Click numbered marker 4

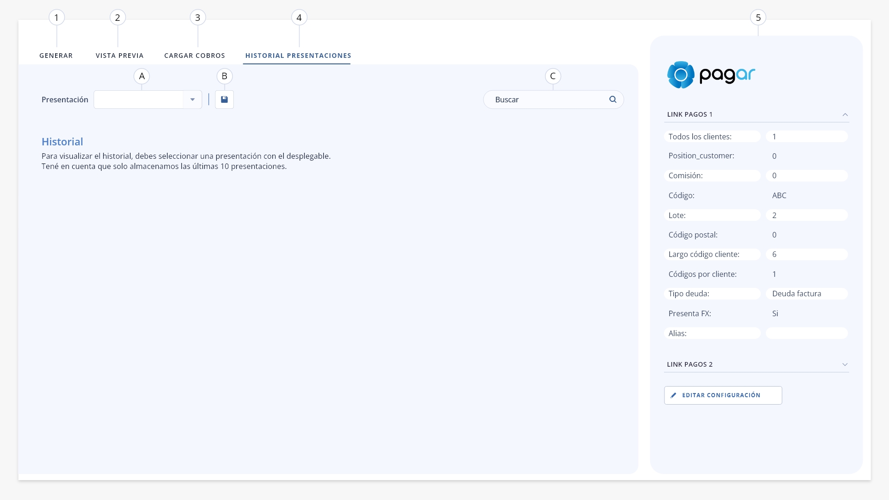click(299, 18)
